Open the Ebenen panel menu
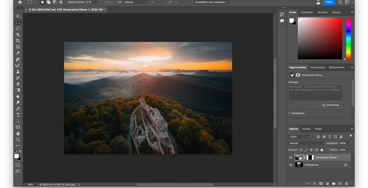The image size is (368, 188). tap(352, 129)
